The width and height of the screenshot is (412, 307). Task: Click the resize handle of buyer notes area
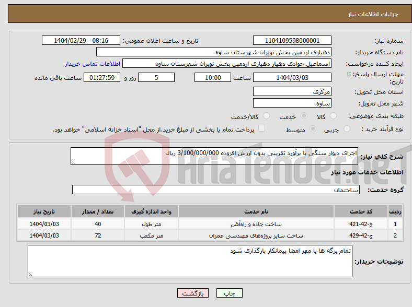(30, 274)
